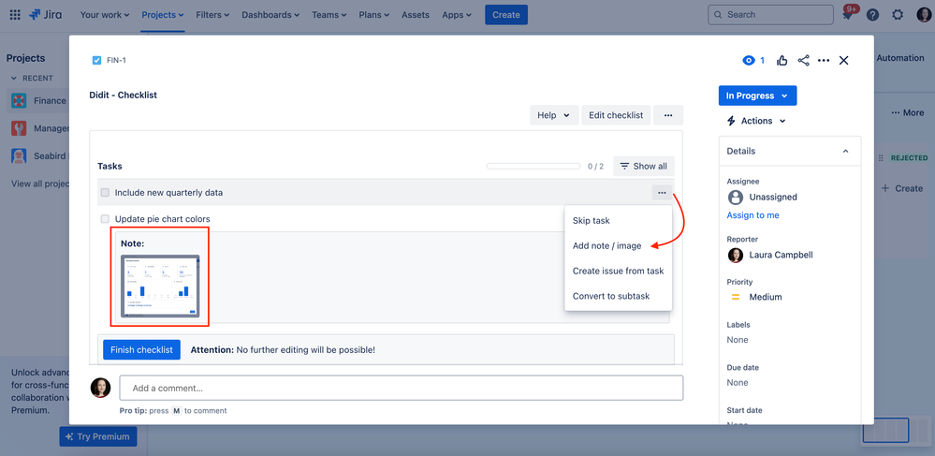Click the Didit - Checklist heading
This screenshot has height=456, width=935.
(x=123, y=95)
